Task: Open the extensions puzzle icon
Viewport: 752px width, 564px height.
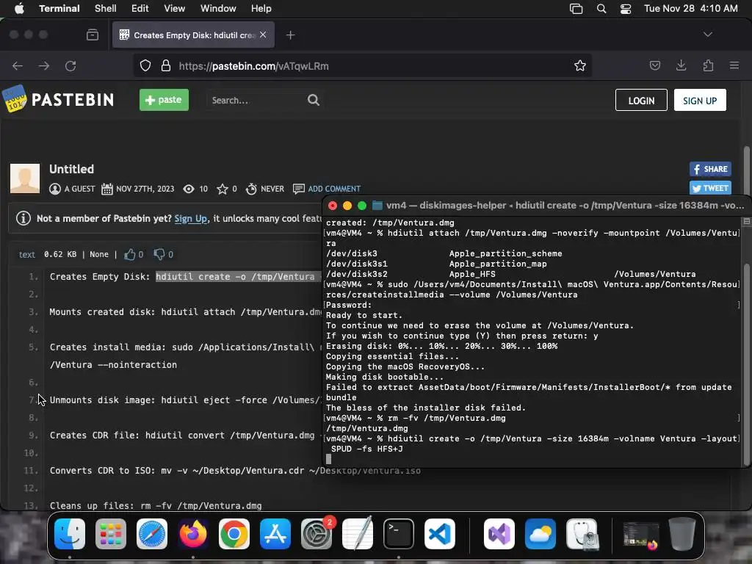Action: tap(708, 65)
